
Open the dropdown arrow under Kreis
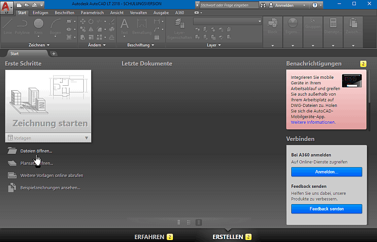tap(38, 36)
